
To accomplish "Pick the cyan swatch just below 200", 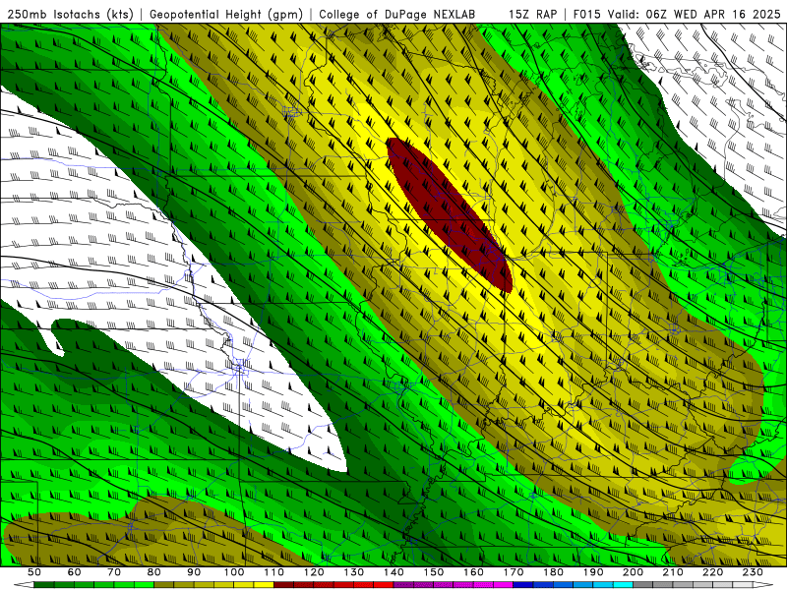I will tap(623, 584).
